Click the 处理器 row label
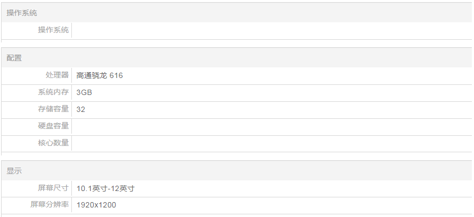 58,75
